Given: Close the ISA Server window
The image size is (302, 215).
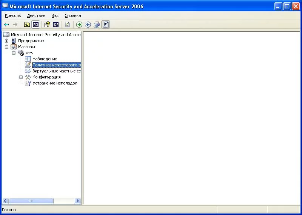Looking at the screenshot, I should click(x=296, y=6).
